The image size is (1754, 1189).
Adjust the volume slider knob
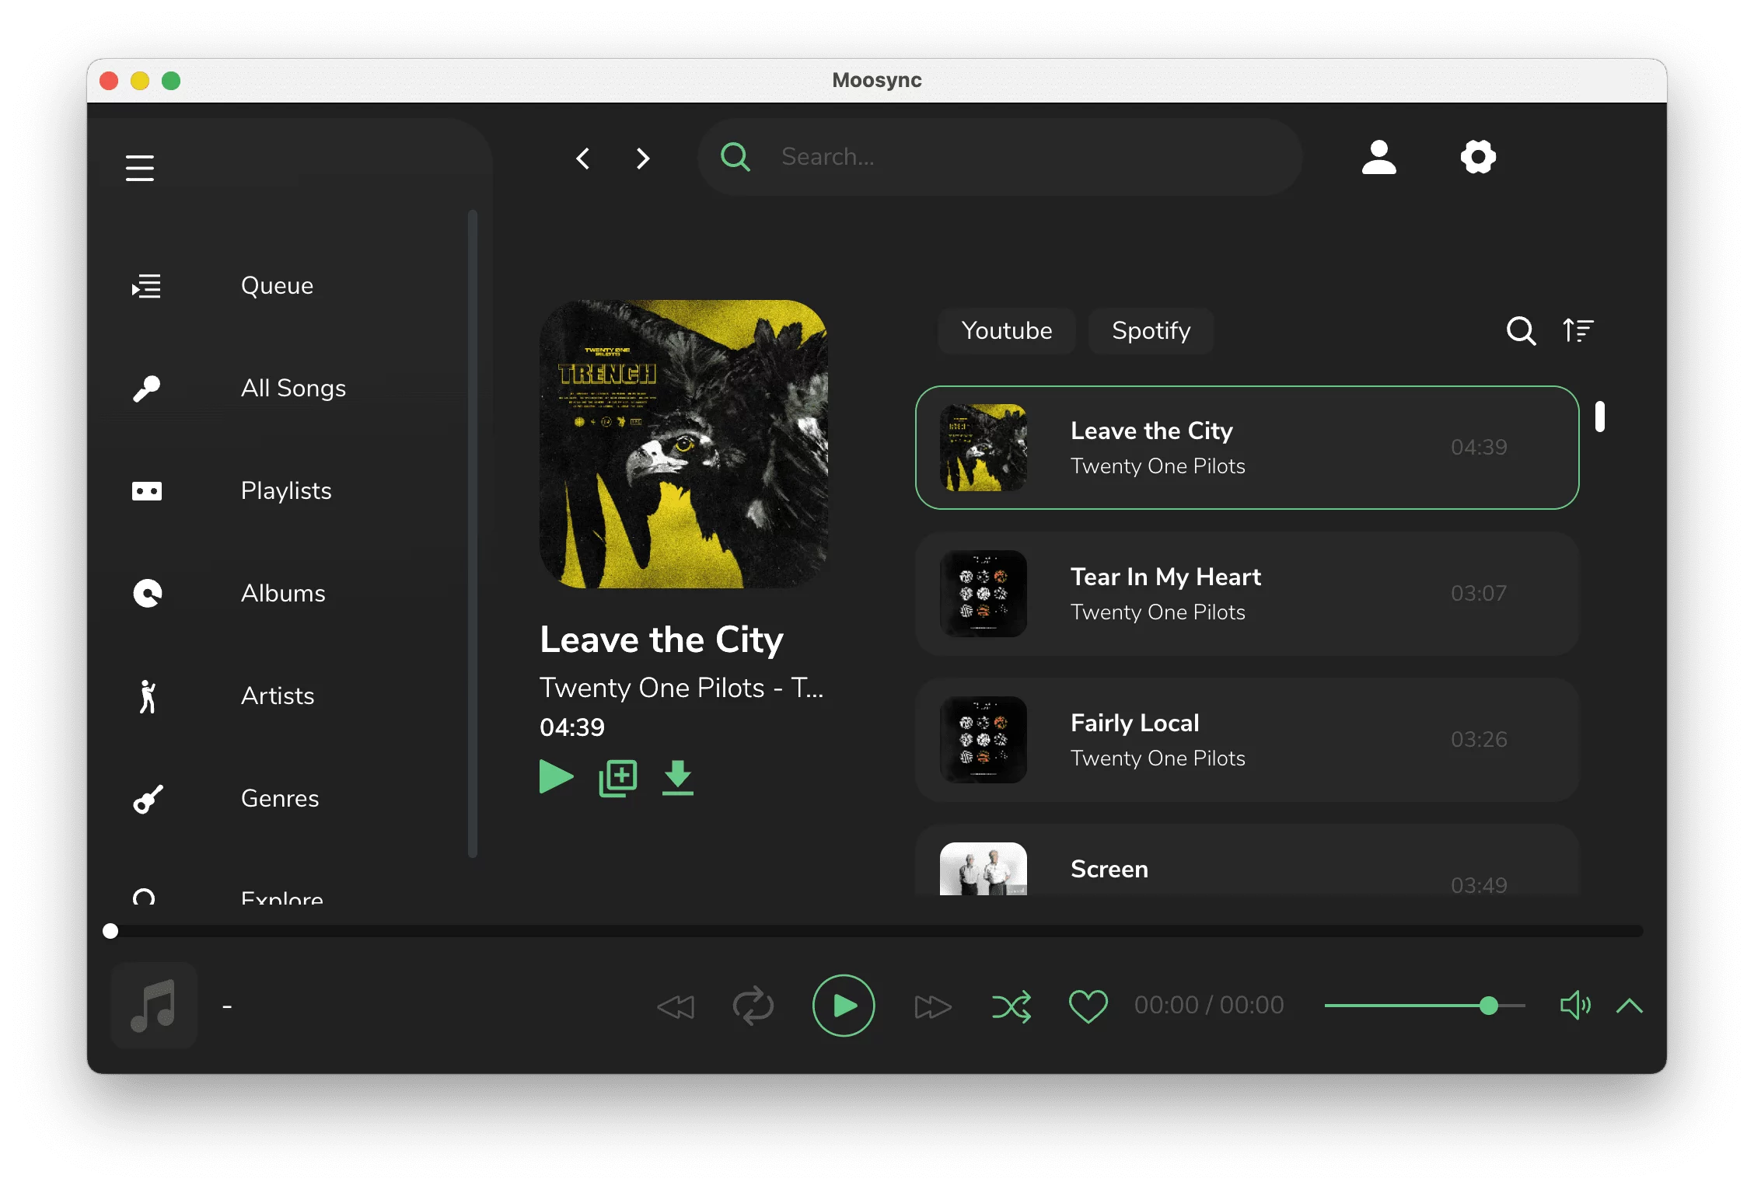pyautogui.click(x=1488, y=1006)
